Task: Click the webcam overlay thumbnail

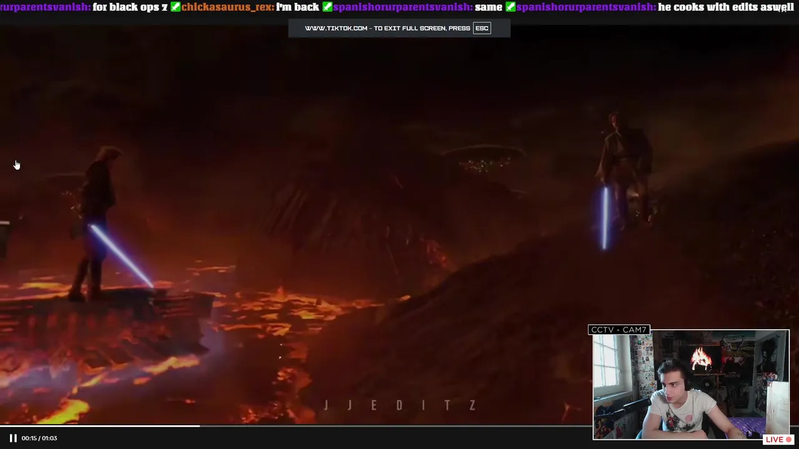Action: [691, 385]
